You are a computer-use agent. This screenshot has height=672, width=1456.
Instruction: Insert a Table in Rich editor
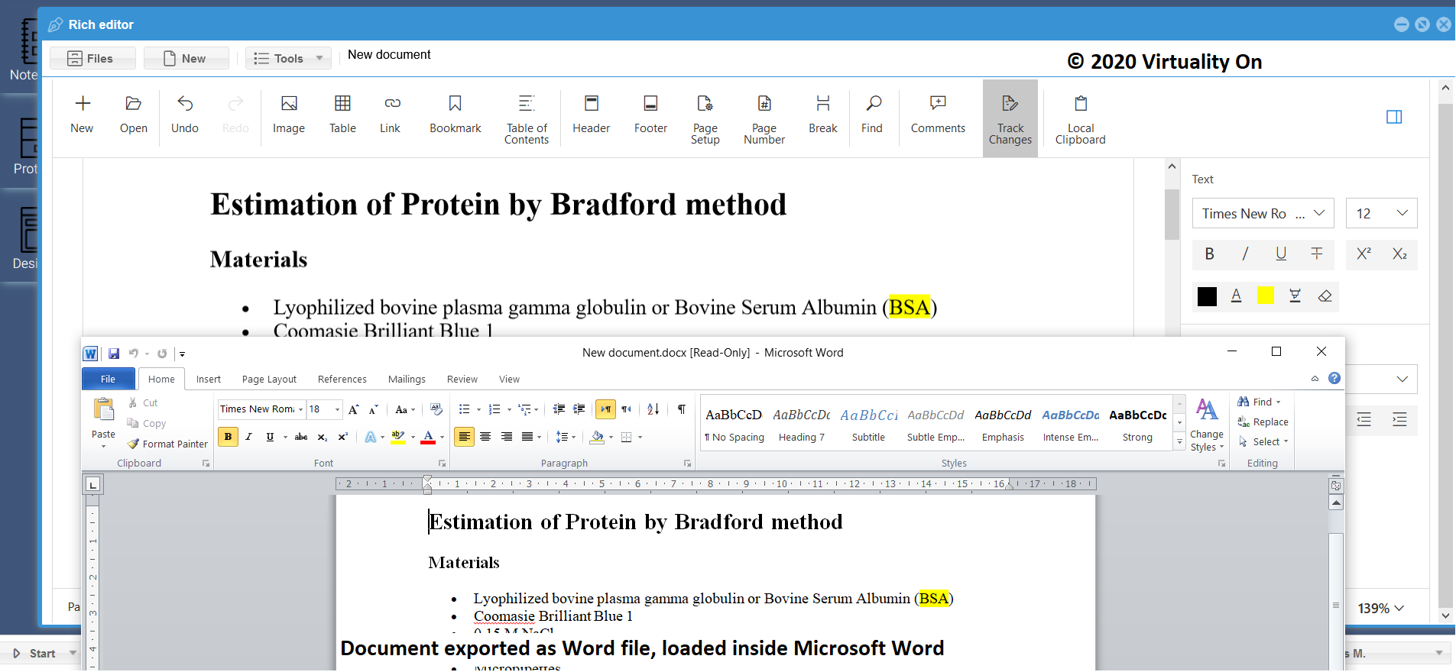[x=342, y=115]
